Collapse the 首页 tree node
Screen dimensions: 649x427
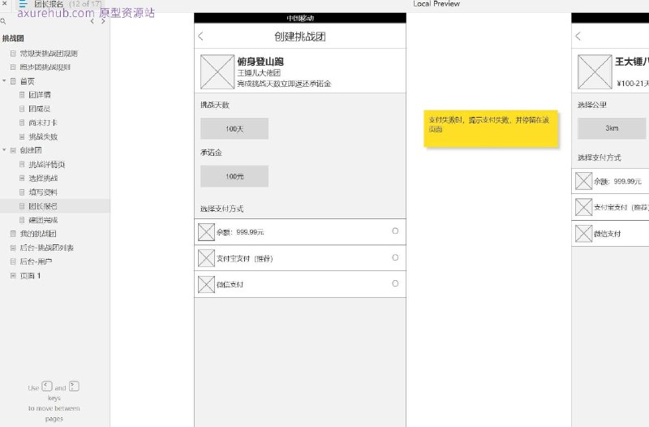pyautogui.click(x=4, y=80)
